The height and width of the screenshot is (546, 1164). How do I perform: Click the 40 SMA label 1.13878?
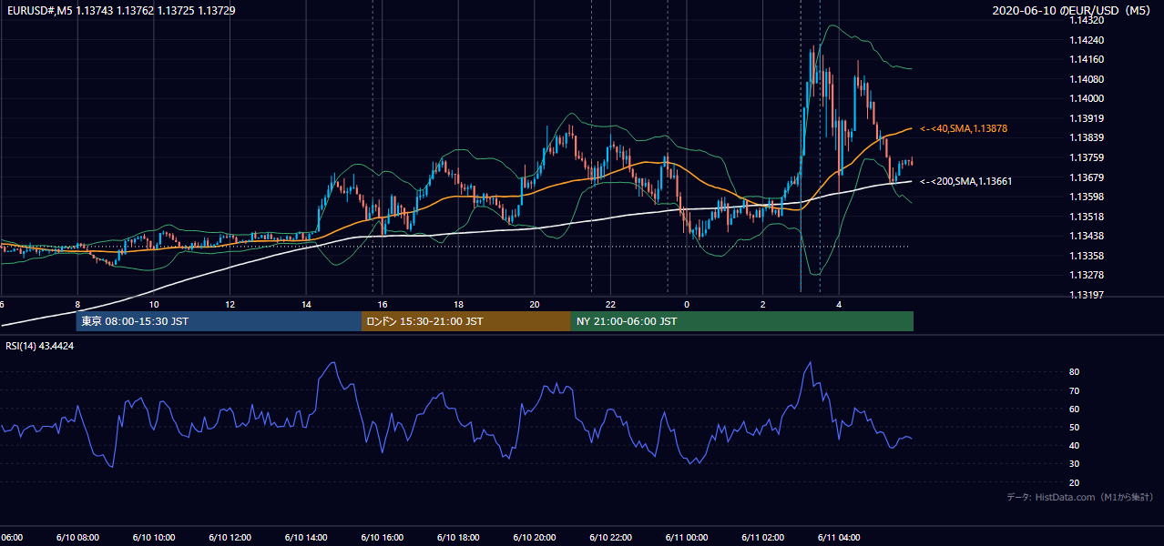click(x=964, y=129)
